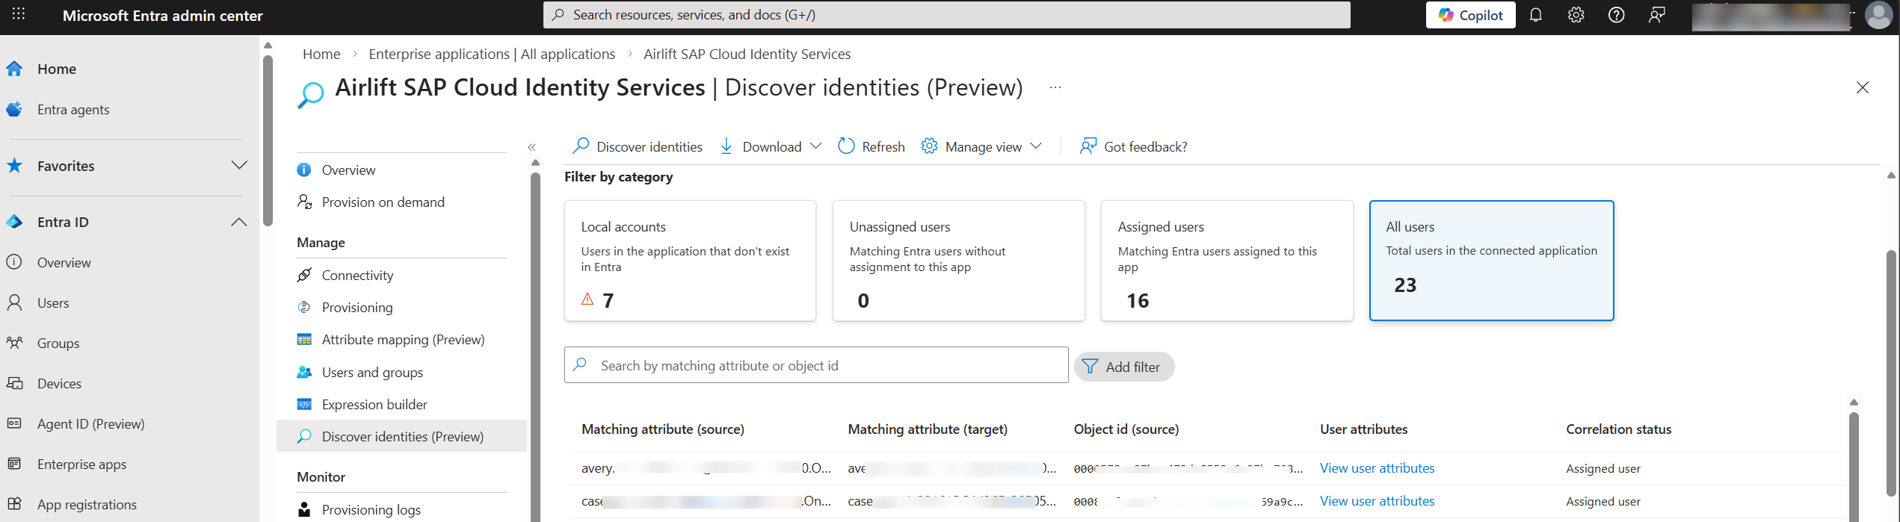Click the Add filter button
Screen dimensions: 1900x522
(1124, 367)
